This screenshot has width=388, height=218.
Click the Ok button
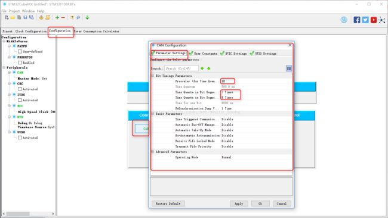pos(260,204)
